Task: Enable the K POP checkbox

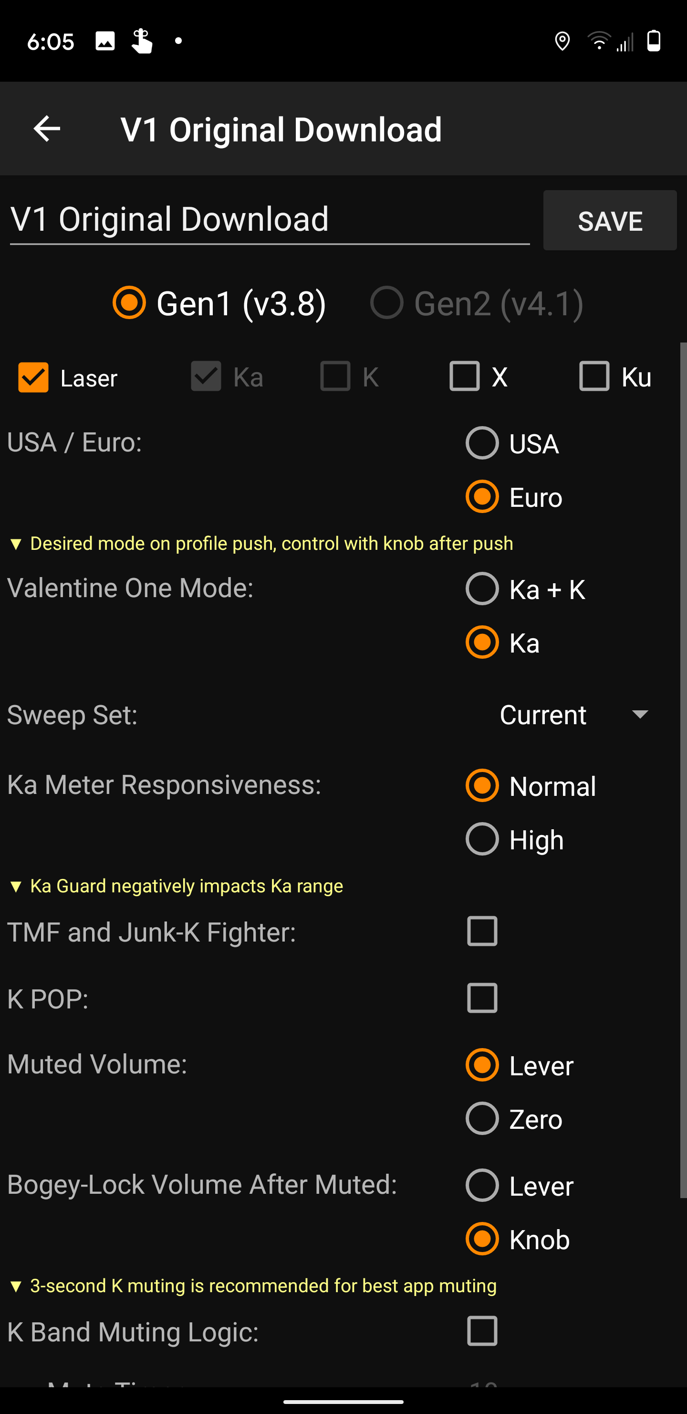Action: click(x=482, y=998)
